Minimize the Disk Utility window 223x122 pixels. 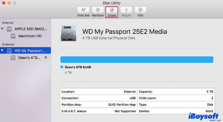[x=9, y=3]
